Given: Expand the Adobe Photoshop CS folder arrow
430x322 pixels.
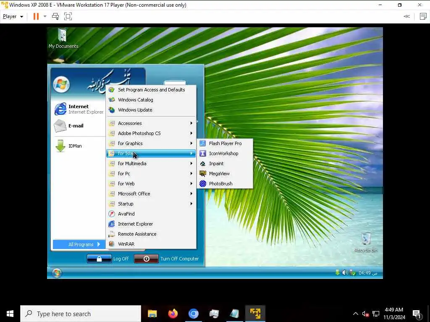Looking at the screenshot, I should tap(191, 133).
